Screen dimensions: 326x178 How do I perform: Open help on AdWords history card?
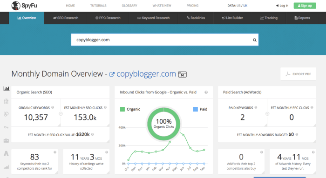tap(313, 152)
